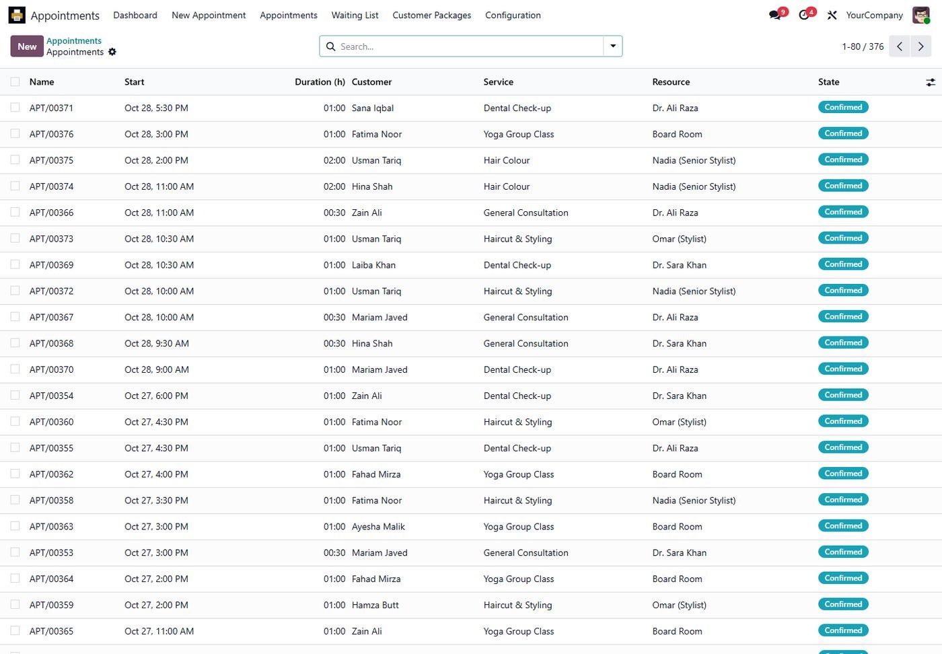Image resolution: width=942 pixels, height=654 pixels.
Task: Click the Oct 27, 6:00 PM start cell
Action: pyautogui.click(x=156, y=396)
